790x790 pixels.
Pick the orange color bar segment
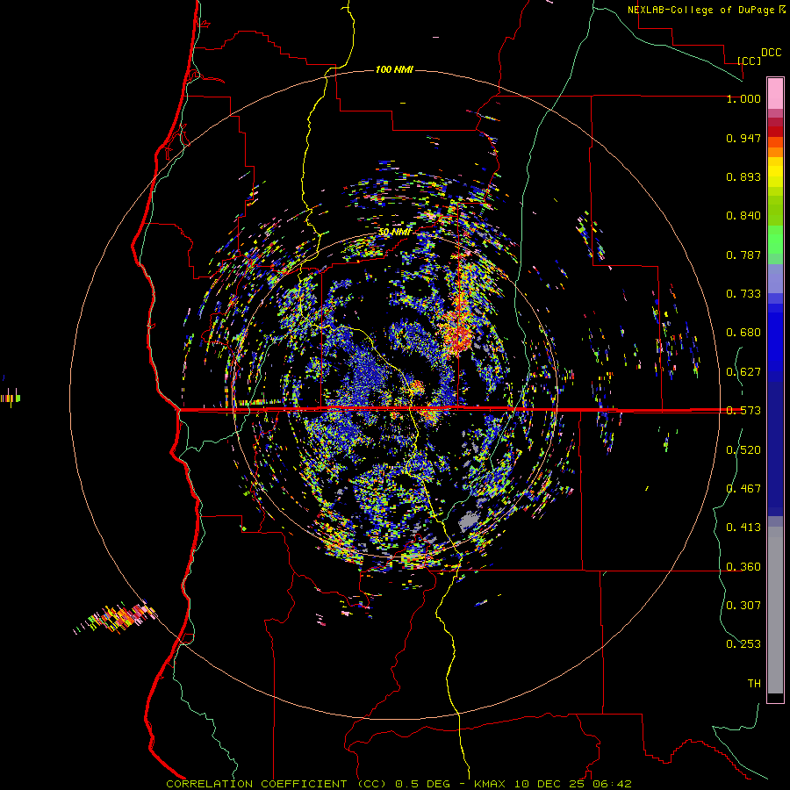click(775, 152)
